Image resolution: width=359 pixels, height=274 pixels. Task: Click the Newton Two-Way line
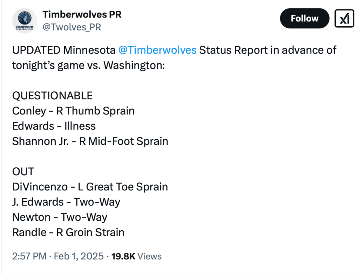(60, 217)
